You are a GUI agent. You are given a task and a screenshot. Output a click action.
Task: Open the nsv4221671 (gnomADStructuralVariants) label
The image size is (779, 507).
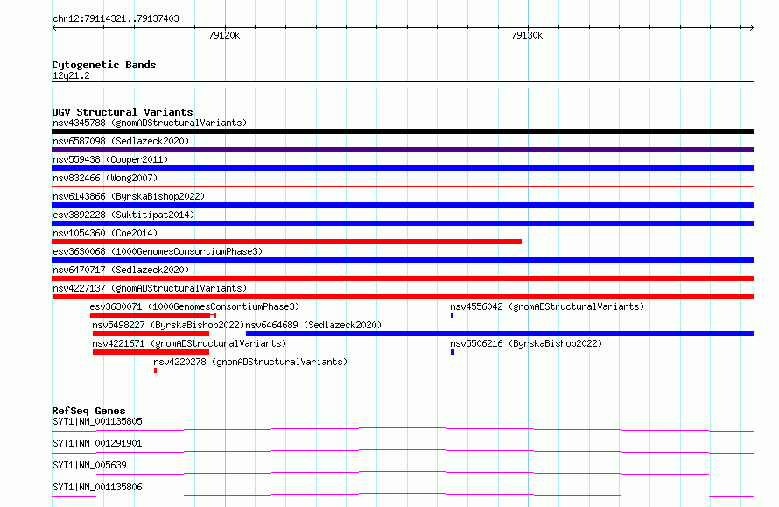pyautogui.click(x=189, y=343)
